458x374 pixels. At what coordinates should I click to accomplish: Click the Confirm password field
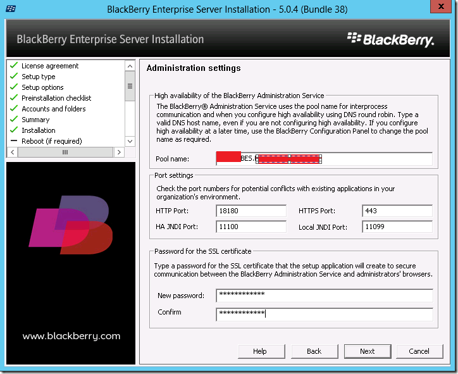tap(325, 315)
